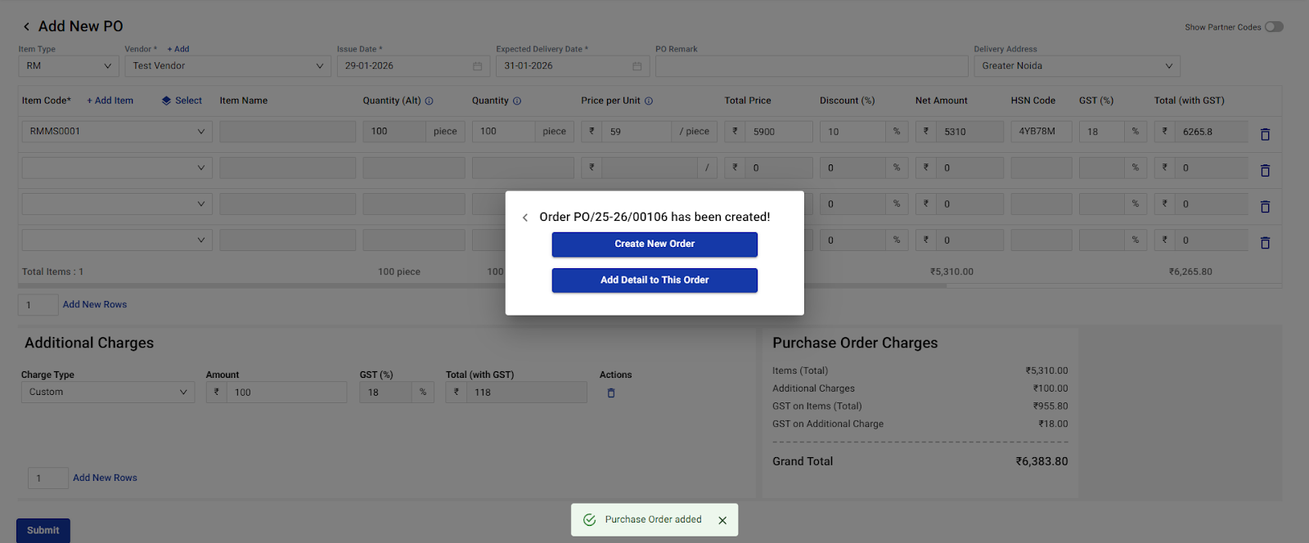Screen dimensions: 1309x543
Task: Click the back chevron in order created dialog
Action: tap(525, 218)
